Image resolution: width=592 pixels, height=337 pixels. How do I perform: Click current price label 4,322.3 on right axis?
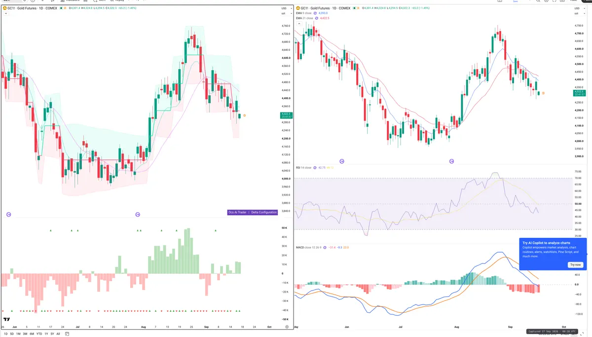(x=580, y=92)
